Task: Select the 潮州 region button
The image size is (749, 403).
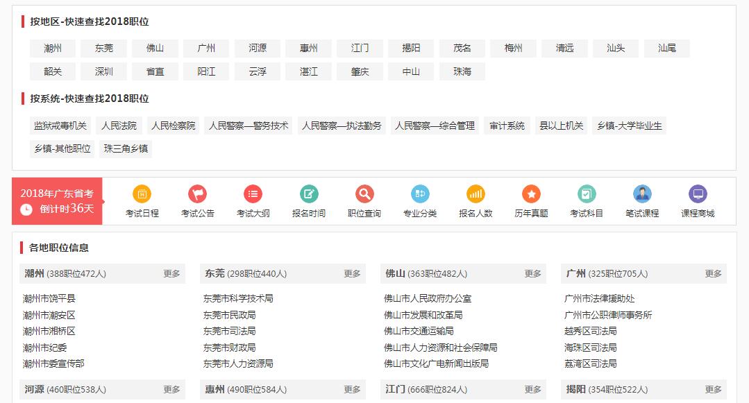Action: pos(53,49)
